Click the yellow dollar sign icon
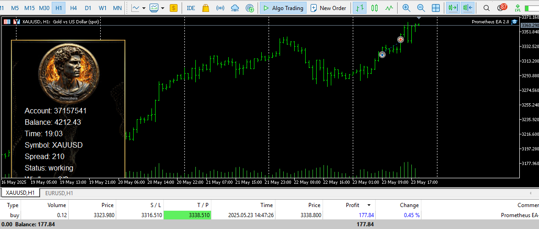The width and height of the screenshot is (539, 229). [x=173, y=8]
